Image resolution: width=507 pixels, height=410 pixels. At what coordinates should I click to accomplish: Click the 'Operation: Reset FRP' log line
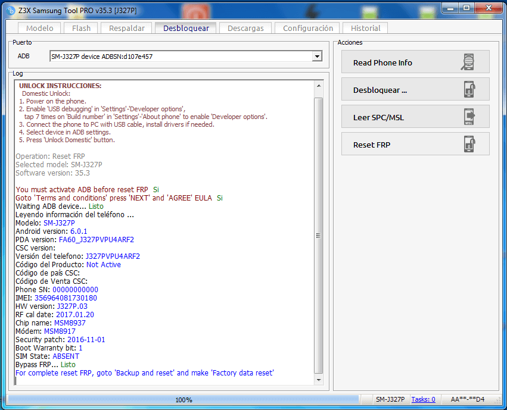pos(50,157)
